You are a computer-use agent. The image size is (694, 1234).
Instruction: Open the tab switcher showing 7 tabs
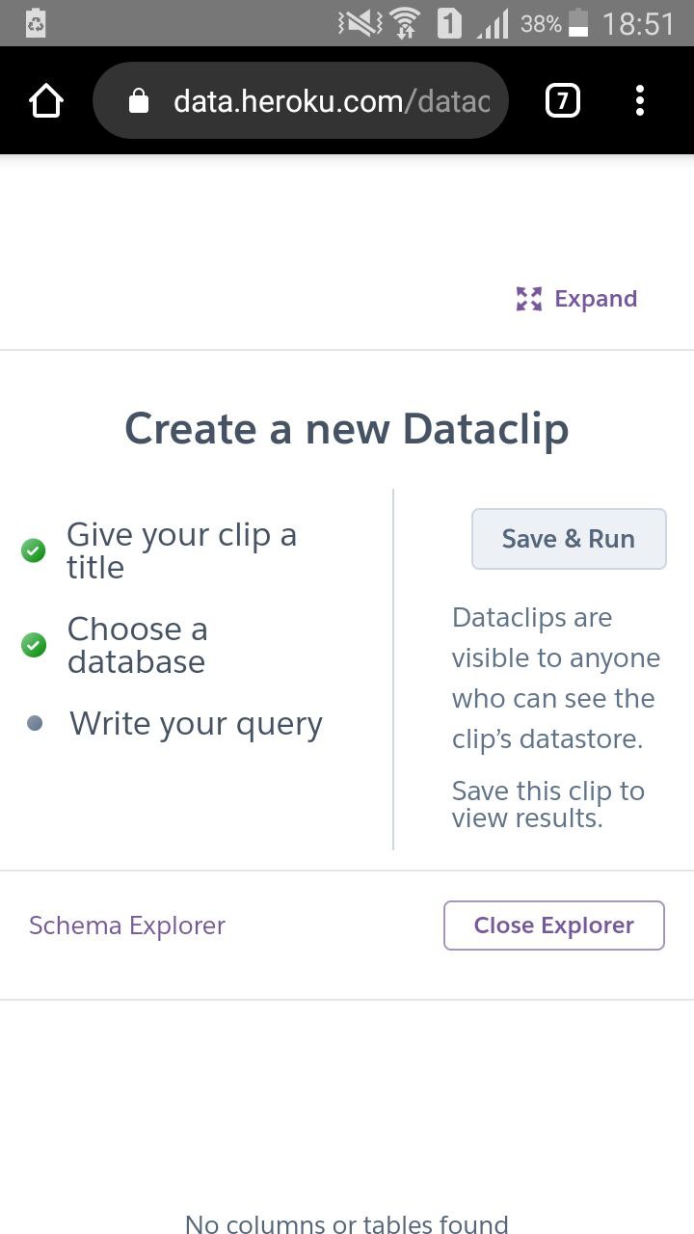563,100
